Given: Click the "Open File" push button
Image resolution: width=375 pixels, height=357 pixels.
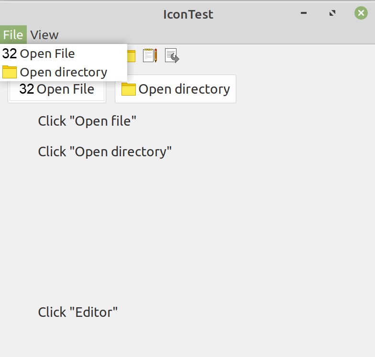Looking at the screenshot, I should [57, 89].
